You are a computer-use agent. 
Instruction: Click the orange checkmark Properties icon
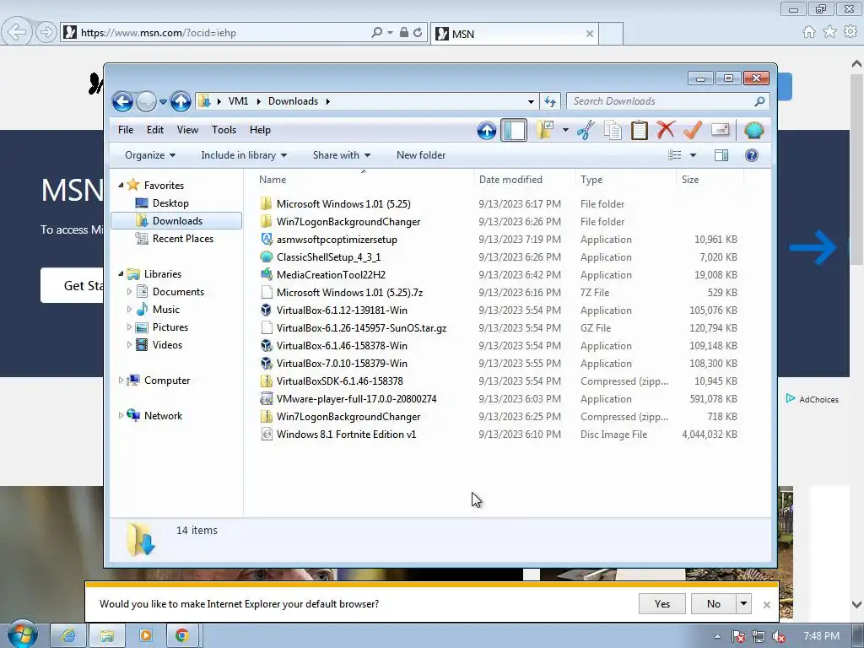692,130
